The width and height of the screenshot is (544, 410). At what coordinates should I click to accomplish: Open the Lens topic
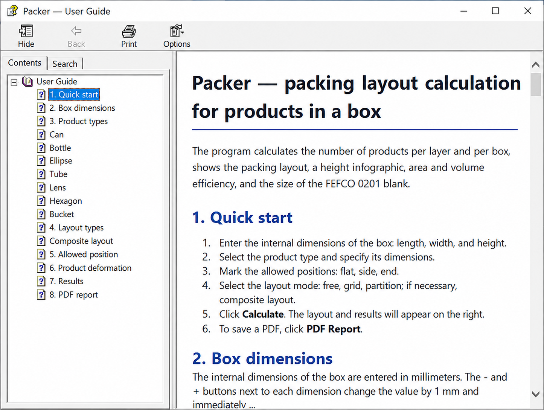coord(58,187)
